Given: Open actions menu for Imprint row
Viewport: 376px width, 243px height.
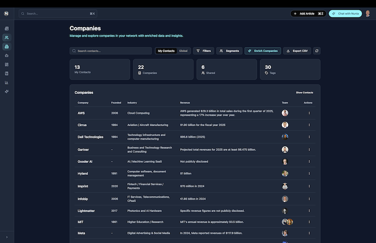Looking at the screenshot, I should point(309,186).
